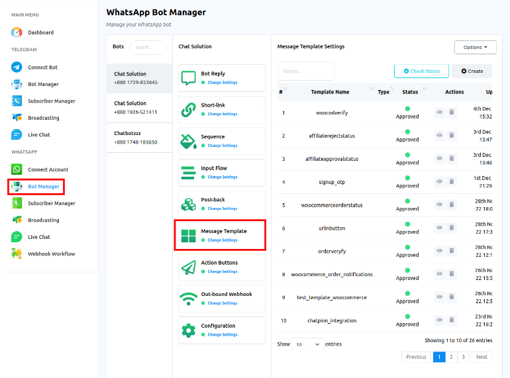Screen dimensions: 510x378
Task: Delete the woocodverify template
Action: (x=452, y=112)
